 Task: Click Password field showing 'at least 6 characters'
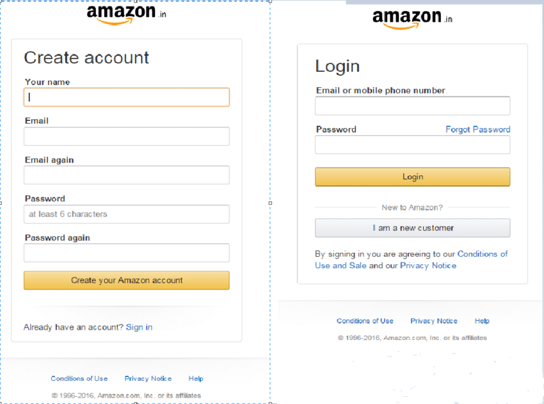pyautogui.click(x=126, y=214)
